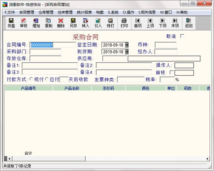Click the 产品编号 column header
This screenshot has height=171, width=214.
coord(29,88)
